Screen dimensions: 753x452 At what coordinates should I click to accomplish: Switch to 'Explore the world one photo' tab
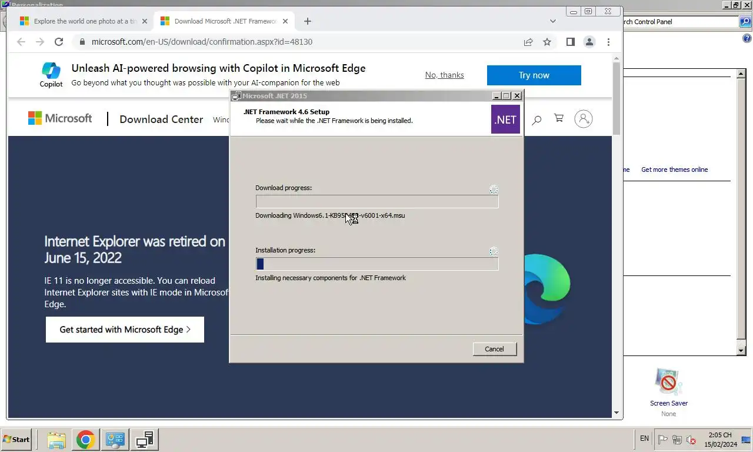click(85, 21)
